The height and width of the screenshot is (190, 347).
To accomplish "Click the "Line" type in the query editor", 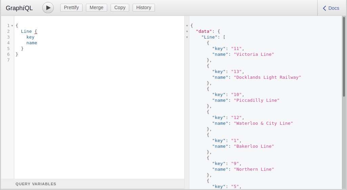I will coord(26,31).
